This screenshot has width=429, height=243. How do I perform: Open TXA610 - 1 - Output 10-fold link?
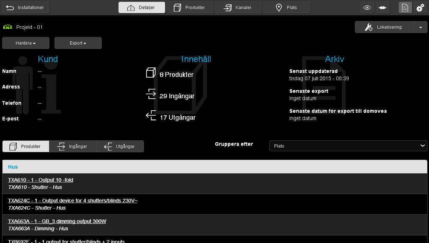tap(40, 180)
